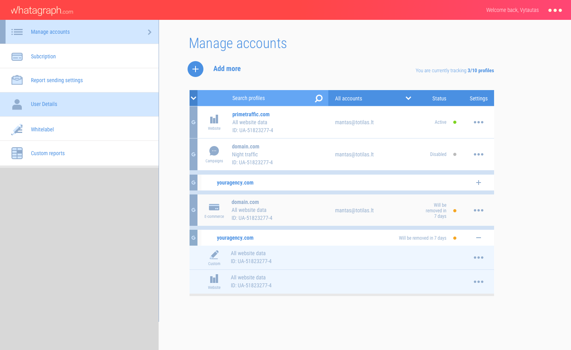Click the dropdown chevron left of Search profiles

(194, 98)
